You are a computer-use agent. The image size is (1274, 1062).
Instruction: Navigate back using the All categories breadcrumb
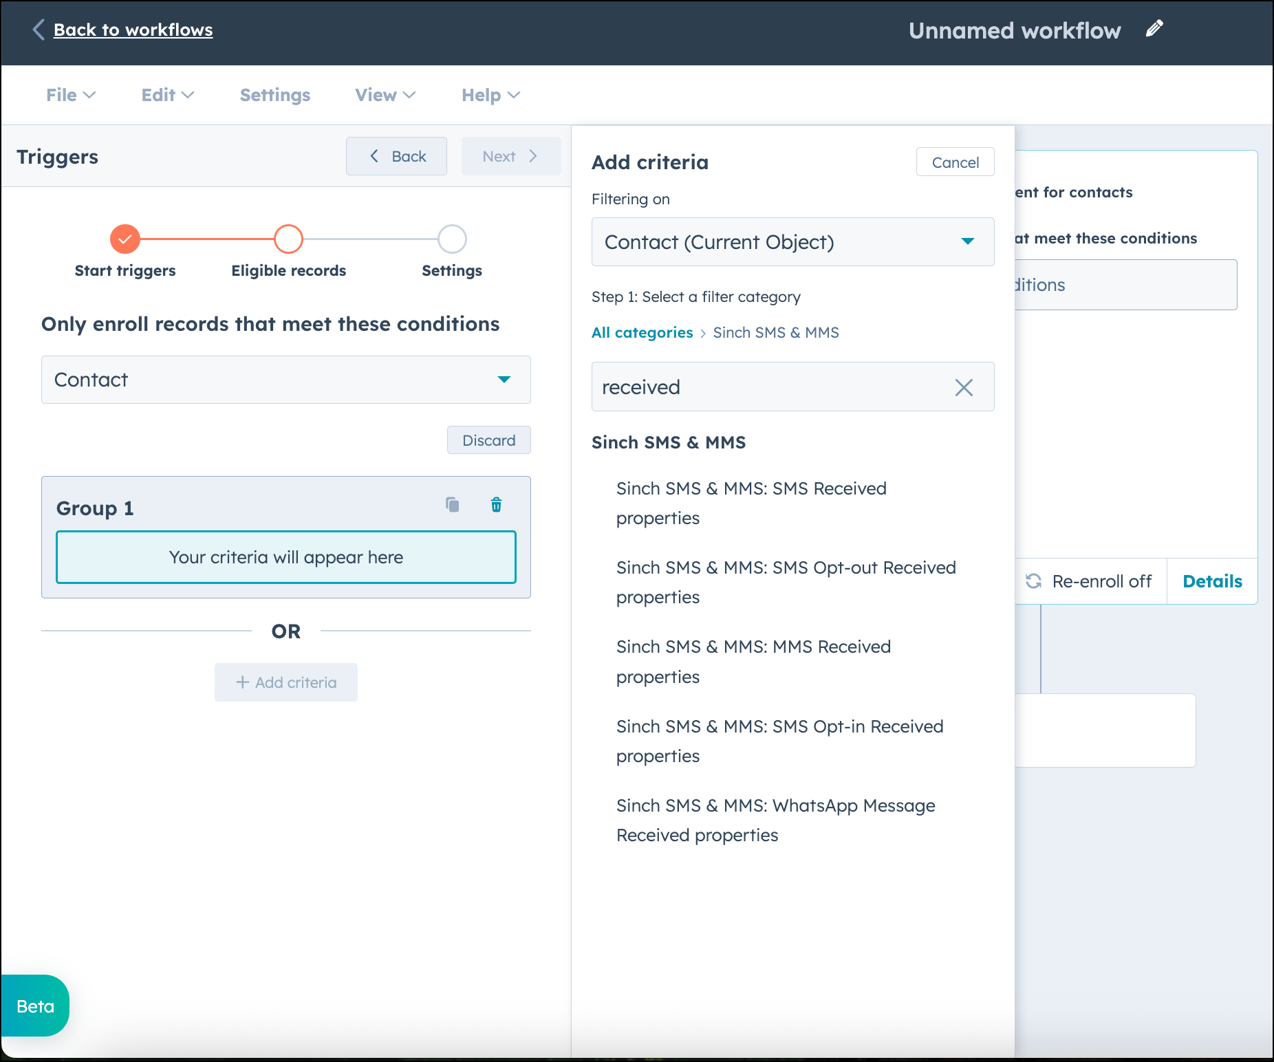coord(641,332)
